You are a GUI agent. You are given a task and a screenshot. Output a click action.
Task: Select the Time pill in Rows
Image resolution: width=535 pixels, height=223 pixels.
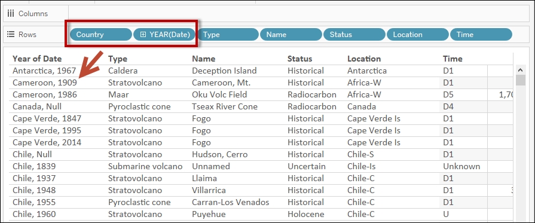tap(481, 35)
